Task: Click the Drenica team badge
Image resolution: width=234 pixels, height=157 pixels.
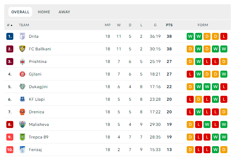Action: point(22,112)
